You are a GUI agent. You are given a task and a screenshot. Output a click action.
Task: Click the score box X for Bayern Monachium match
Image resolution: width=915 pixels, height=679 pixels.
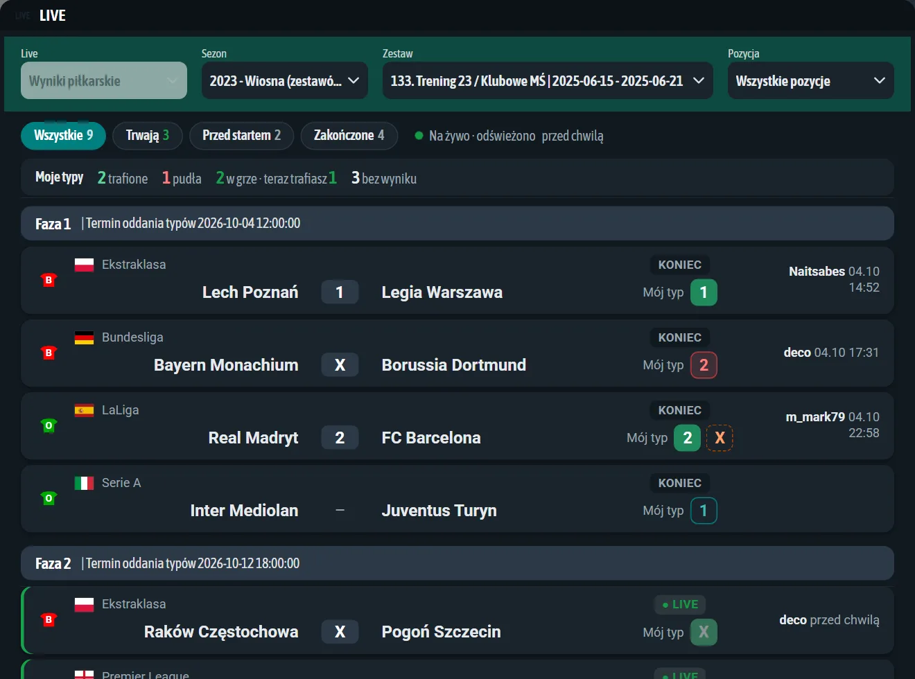click(x=340, y=365)
